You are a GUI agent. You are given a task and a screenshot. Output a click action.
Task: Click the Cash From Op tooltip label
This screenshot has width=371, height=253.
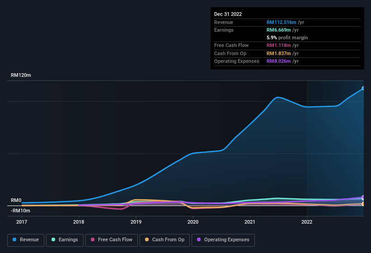tap(230, 53)
